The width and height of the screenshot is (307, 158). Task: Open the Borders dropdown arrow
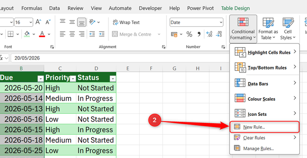18,34
